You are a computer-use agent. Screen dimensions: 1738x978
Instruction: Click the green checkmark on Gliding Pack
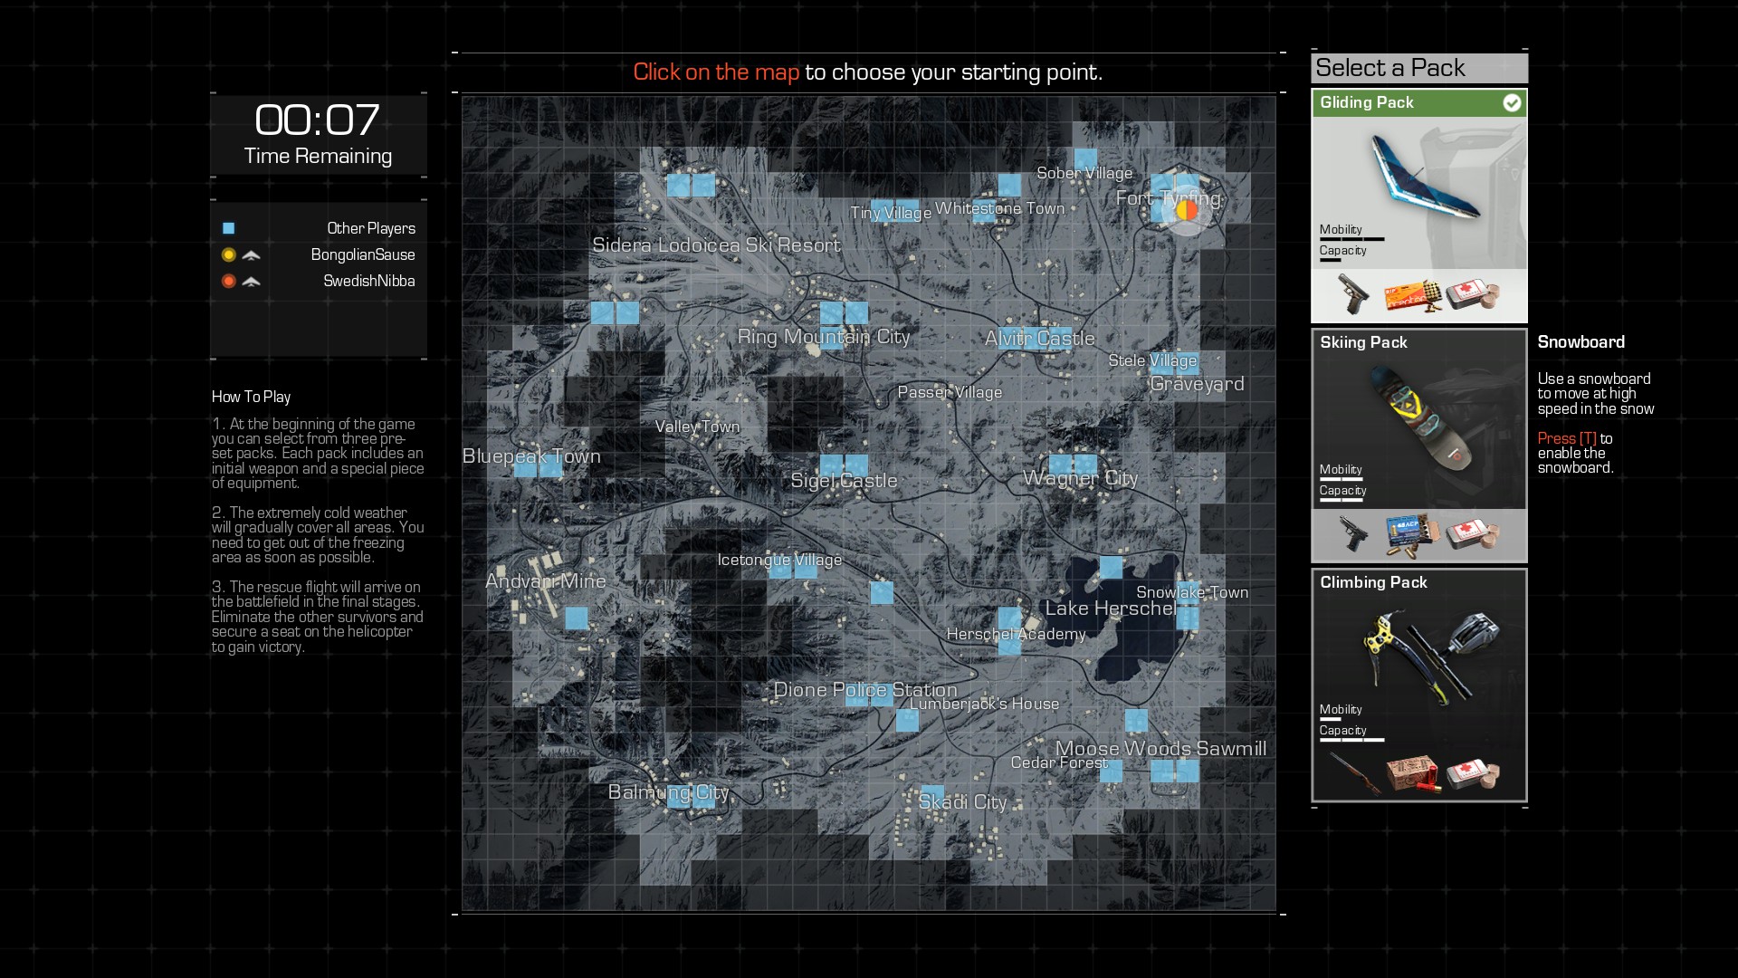(x=1512, y=103)
